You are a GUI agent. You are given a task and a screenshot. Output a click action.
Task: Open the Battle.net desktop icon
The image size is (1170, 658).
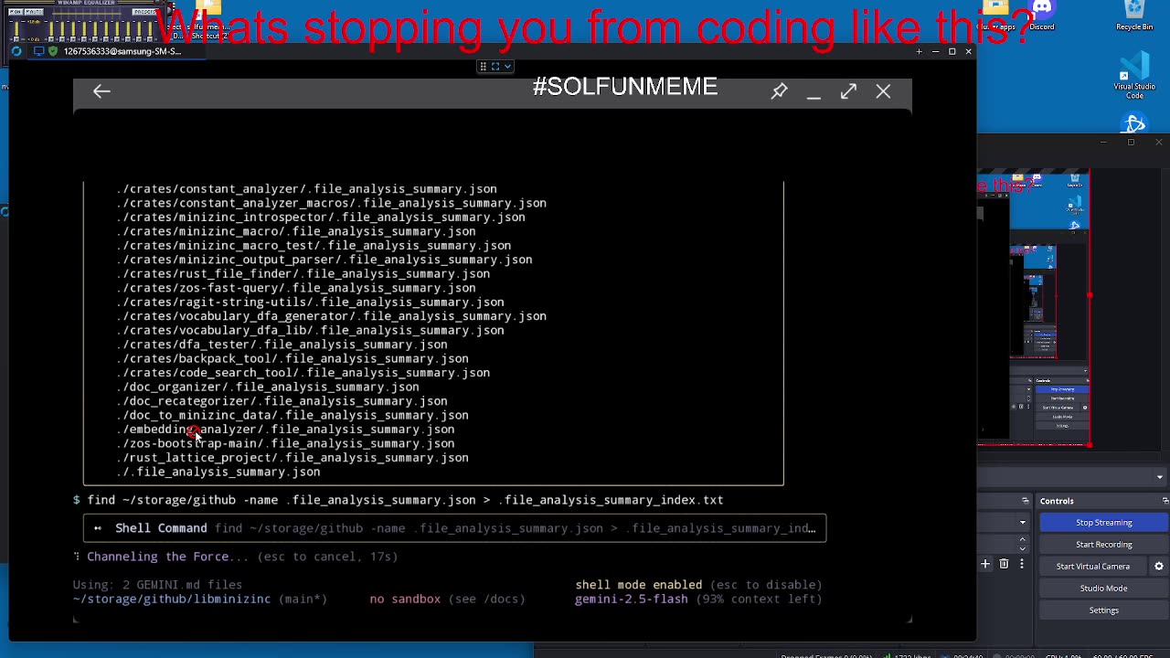click(x=1134, y=123)
